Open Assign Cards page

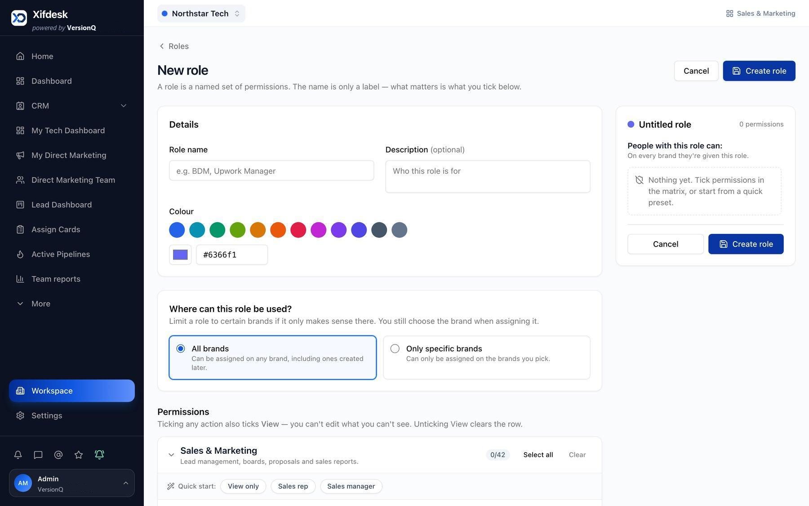[72, 229]
